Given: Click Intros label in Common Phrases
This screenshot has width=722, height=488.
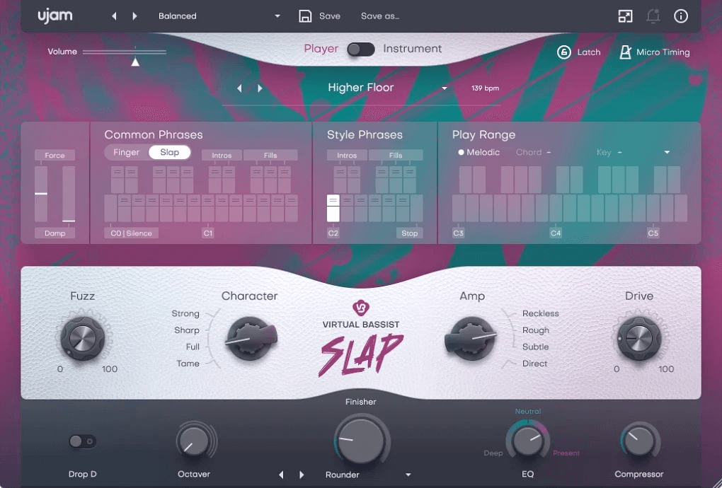Looking at the screenshot, I should coord(222,156).
